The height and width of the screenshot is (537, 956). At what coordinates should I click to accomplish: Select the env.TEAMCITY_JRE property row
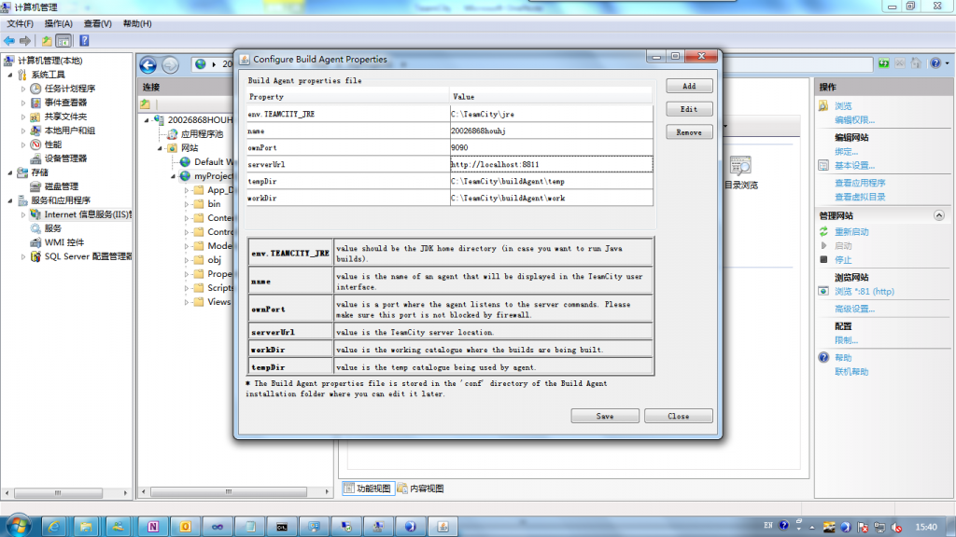[x=450, y=114]
